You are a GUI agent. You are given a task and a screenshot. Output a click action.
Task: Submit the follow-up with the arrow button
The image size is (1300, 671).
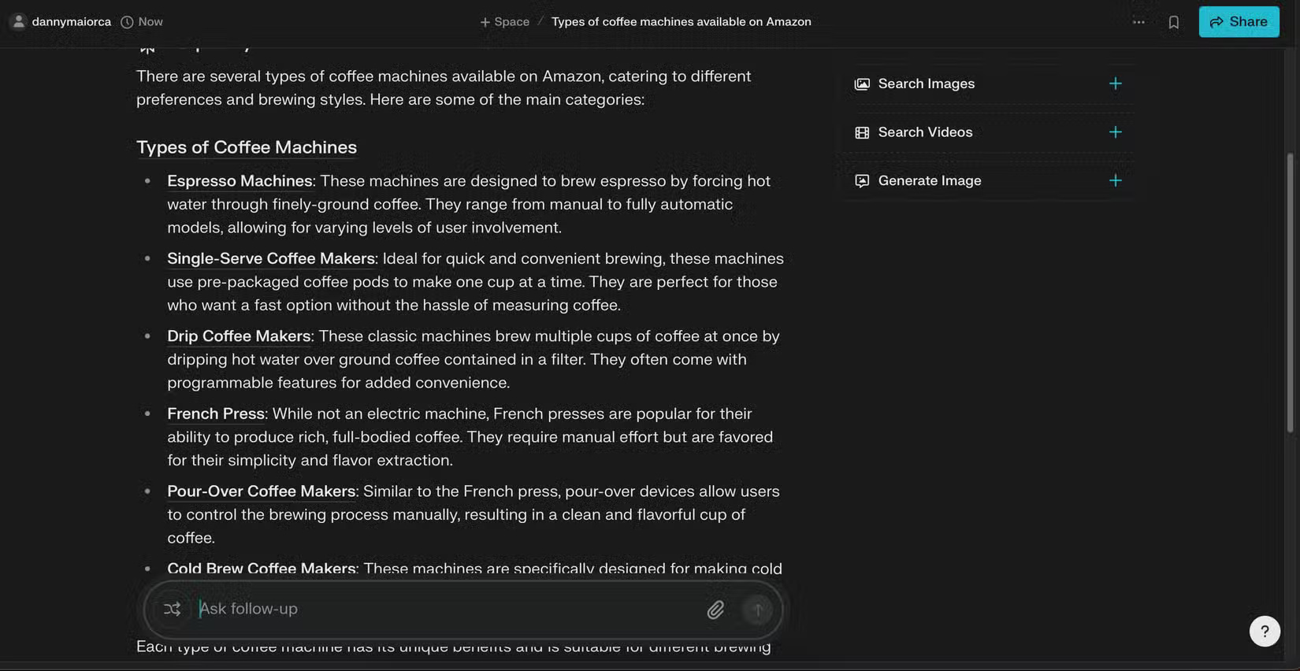click(x=756, y=609)
